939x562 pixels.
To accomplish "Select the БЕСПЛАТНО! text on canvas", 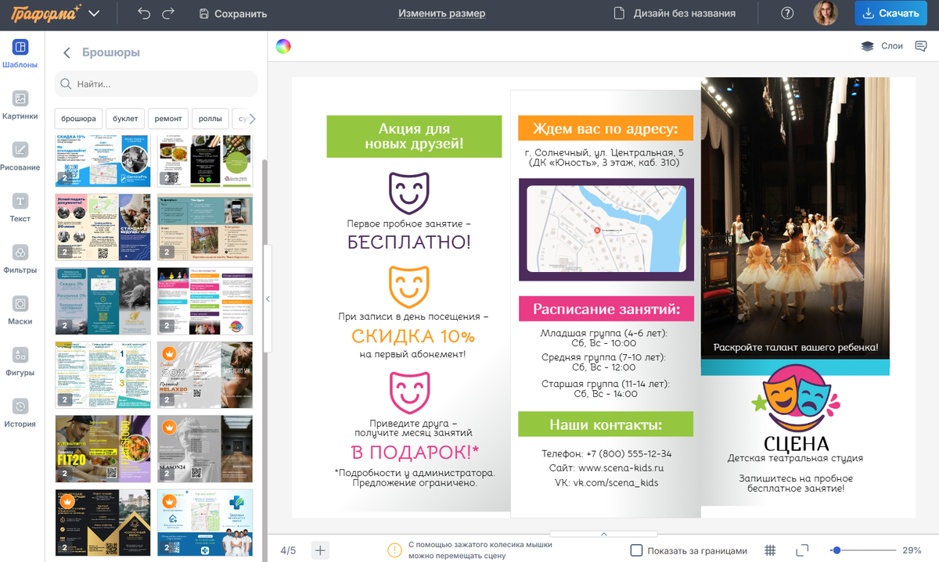I will pyautogui.click(x=409, y=242).
